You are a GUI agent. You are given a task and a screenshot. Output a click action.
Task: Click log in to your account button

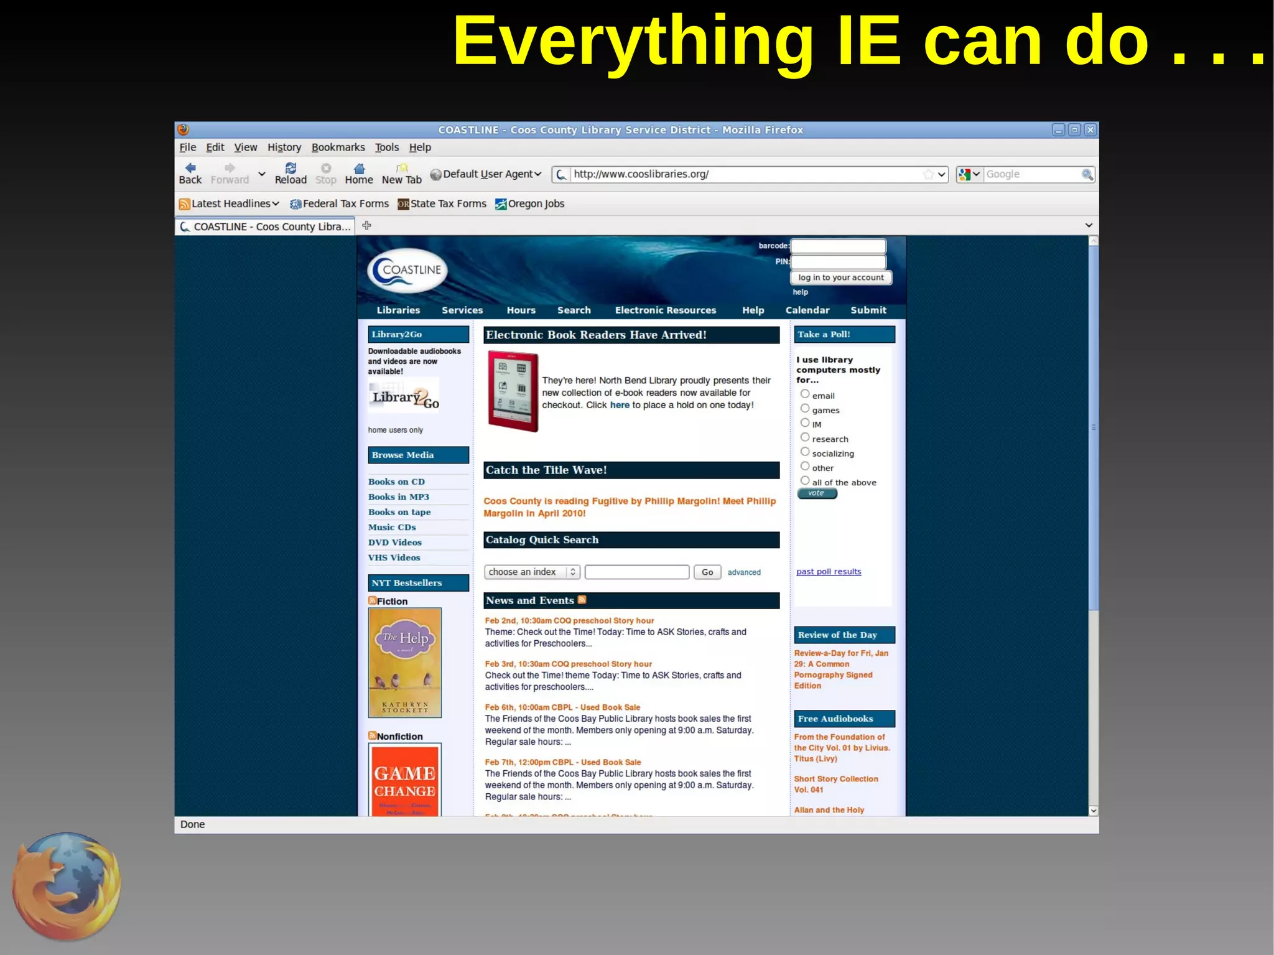pos(840,277)
